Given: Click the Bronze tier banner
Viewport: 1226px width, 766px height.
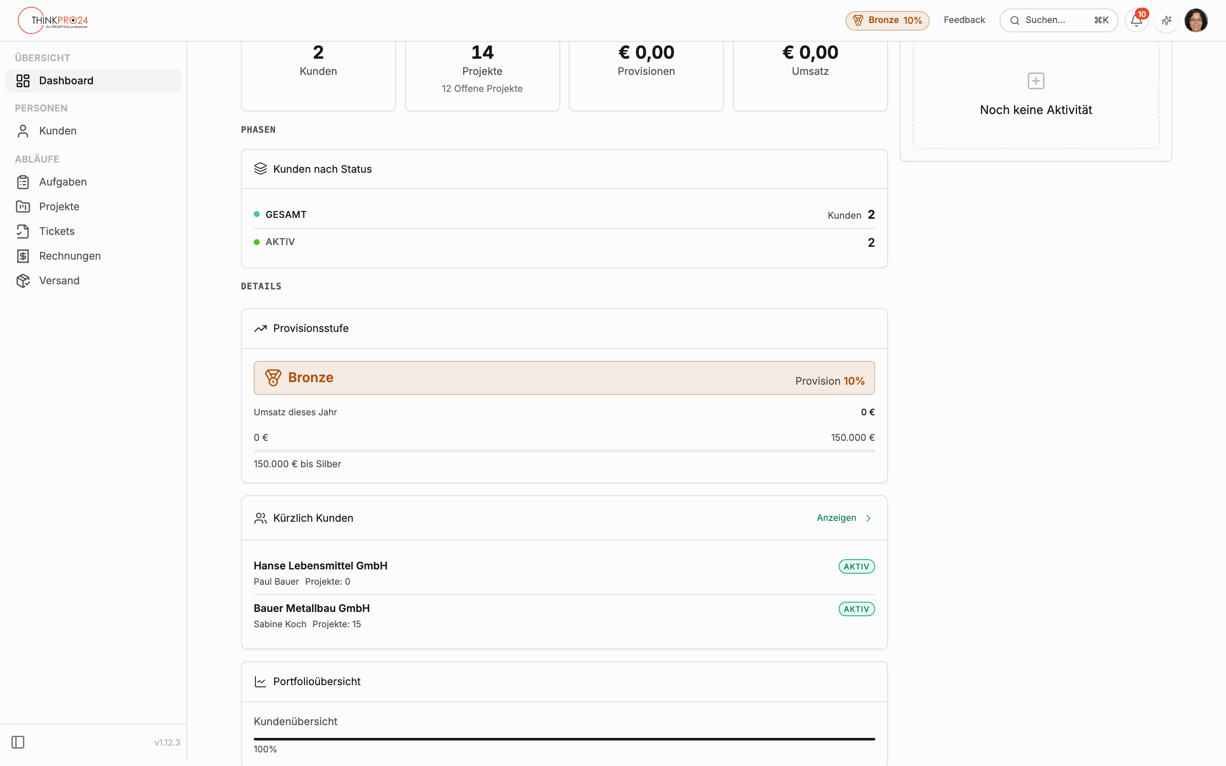Looking at the screenshot, I should (x=564, y=377).
